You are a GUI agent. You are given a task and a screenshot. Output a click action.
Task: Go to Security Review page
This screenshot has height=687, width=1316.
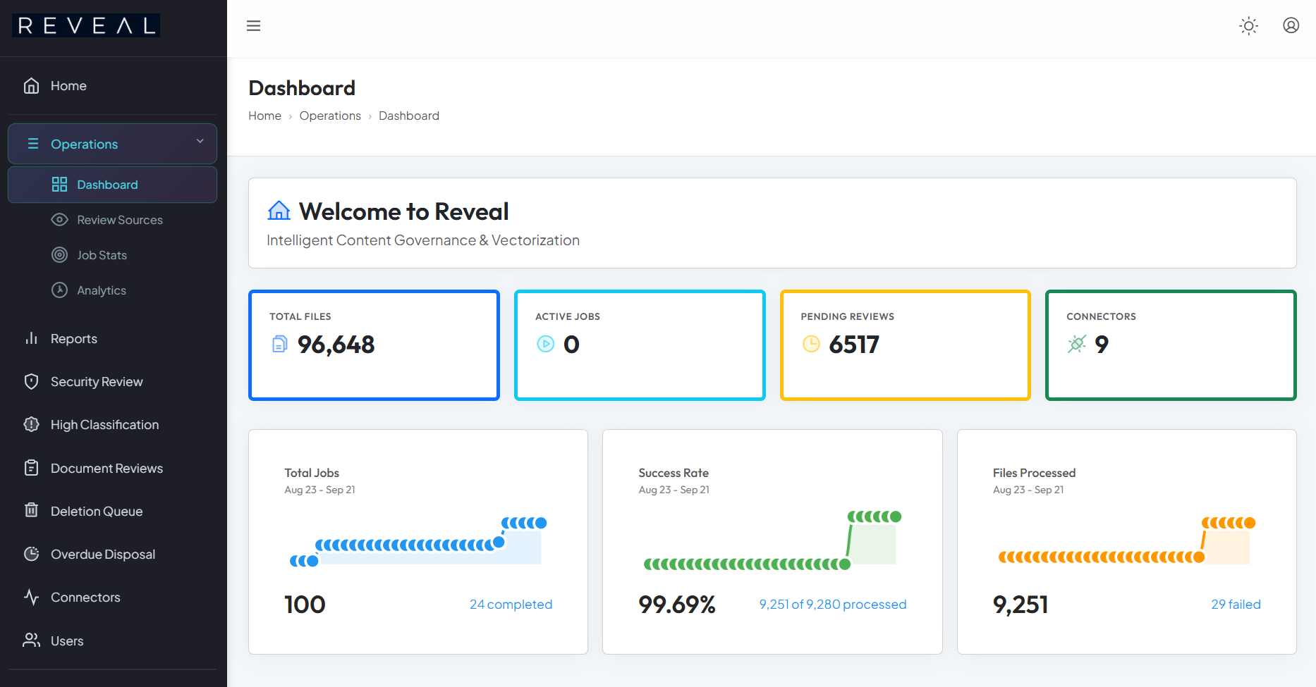pos(113,382)
